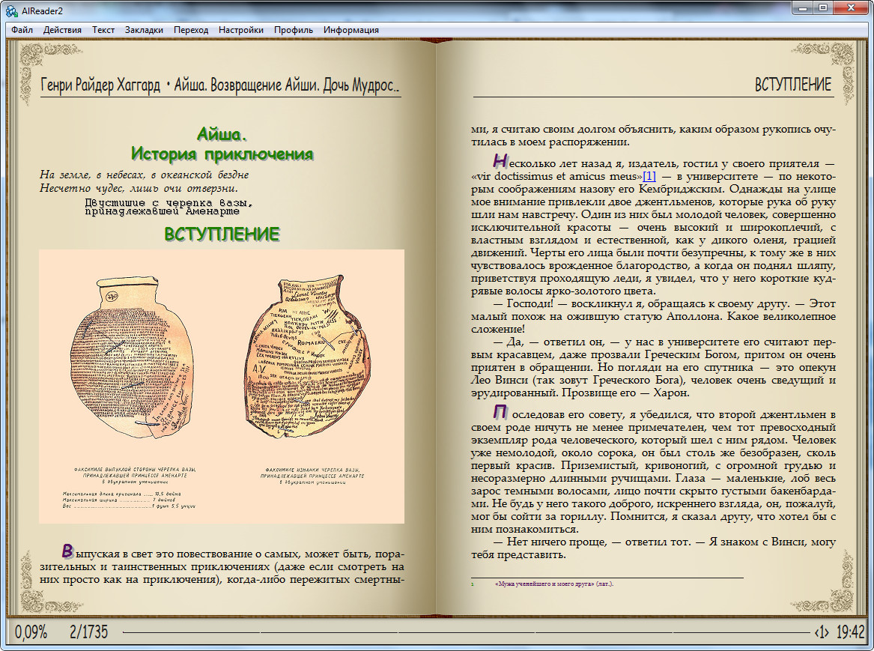Image resolution: width=874 pixels, height=651 pixels.
Task: Click the AlReader2 app icon in title bar
Action: 11,11
